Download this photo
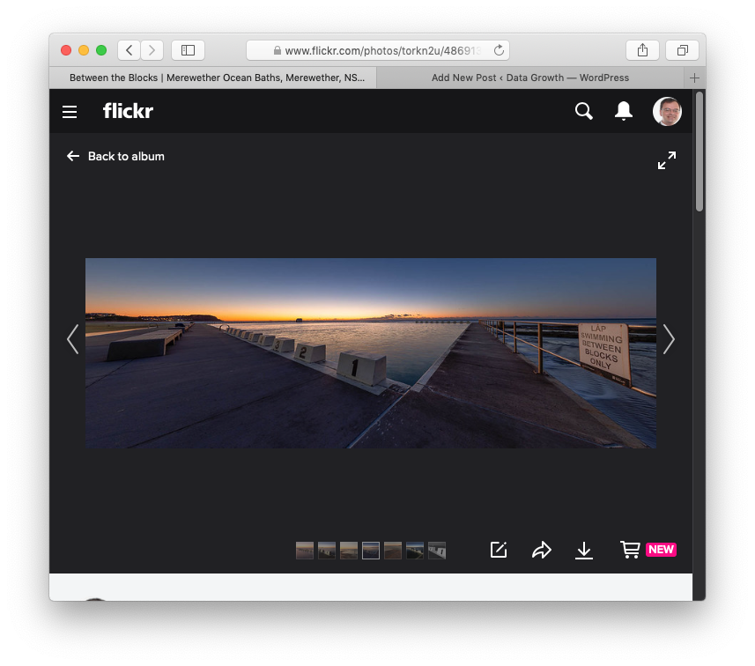Image resolution: width=755 pixels, height=666 pixels. pyautogui.click(x=584, y=550)
